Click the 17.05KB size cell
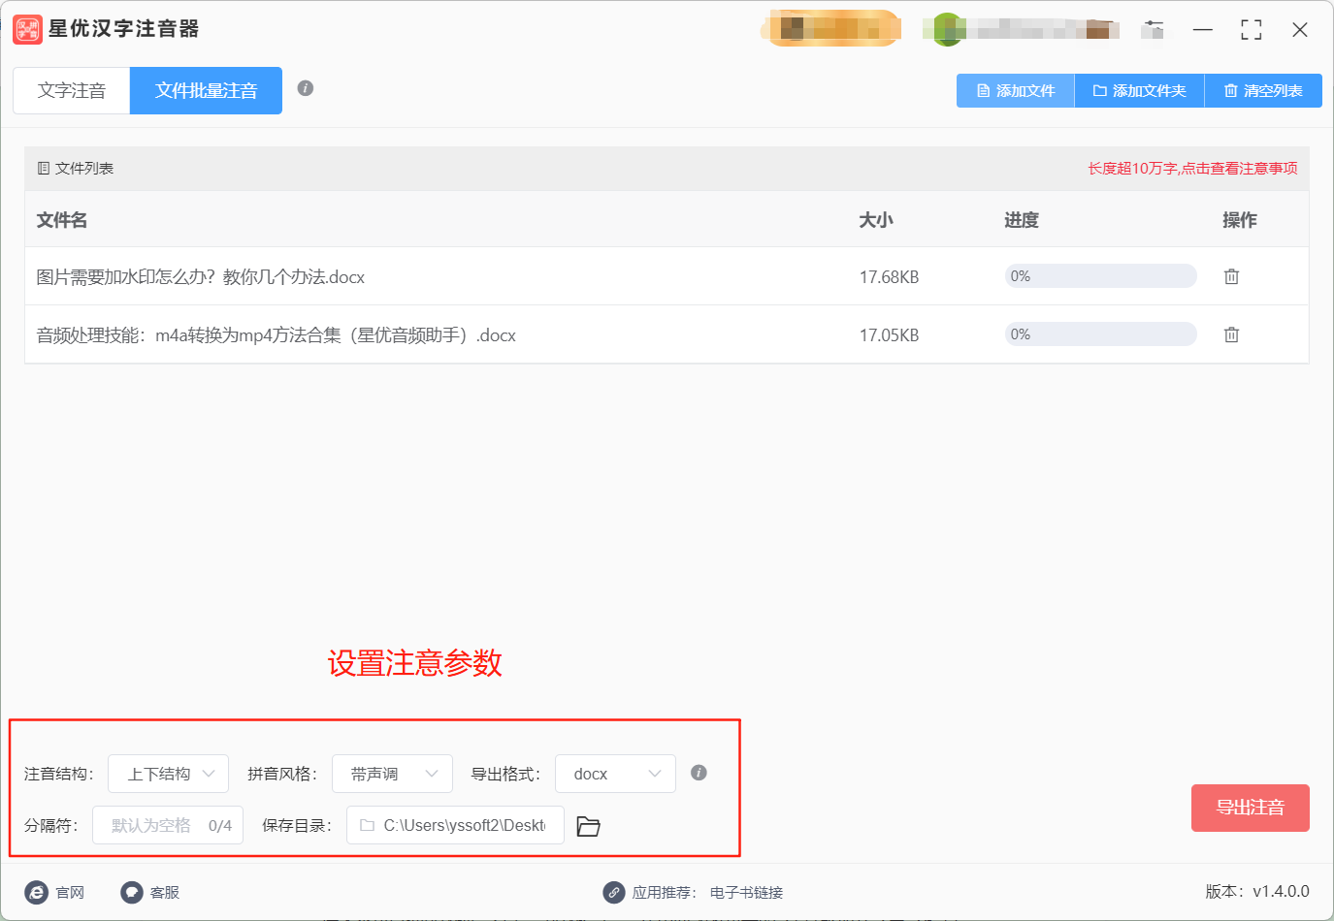The height and width of the screenshot is (921, 1334). pyautogui.click(x=889, y=335)
